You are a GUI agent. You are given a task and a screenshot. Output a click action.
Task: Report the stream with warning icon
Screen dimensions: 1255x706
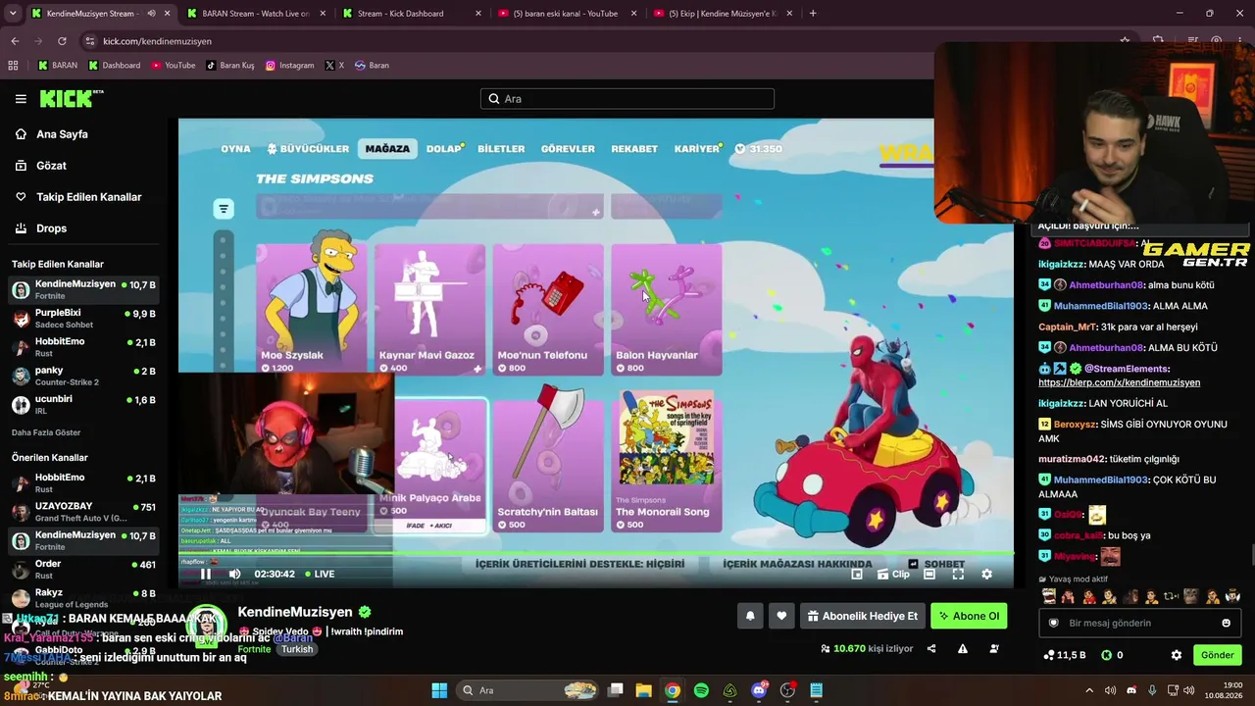(x=963, y=648)
